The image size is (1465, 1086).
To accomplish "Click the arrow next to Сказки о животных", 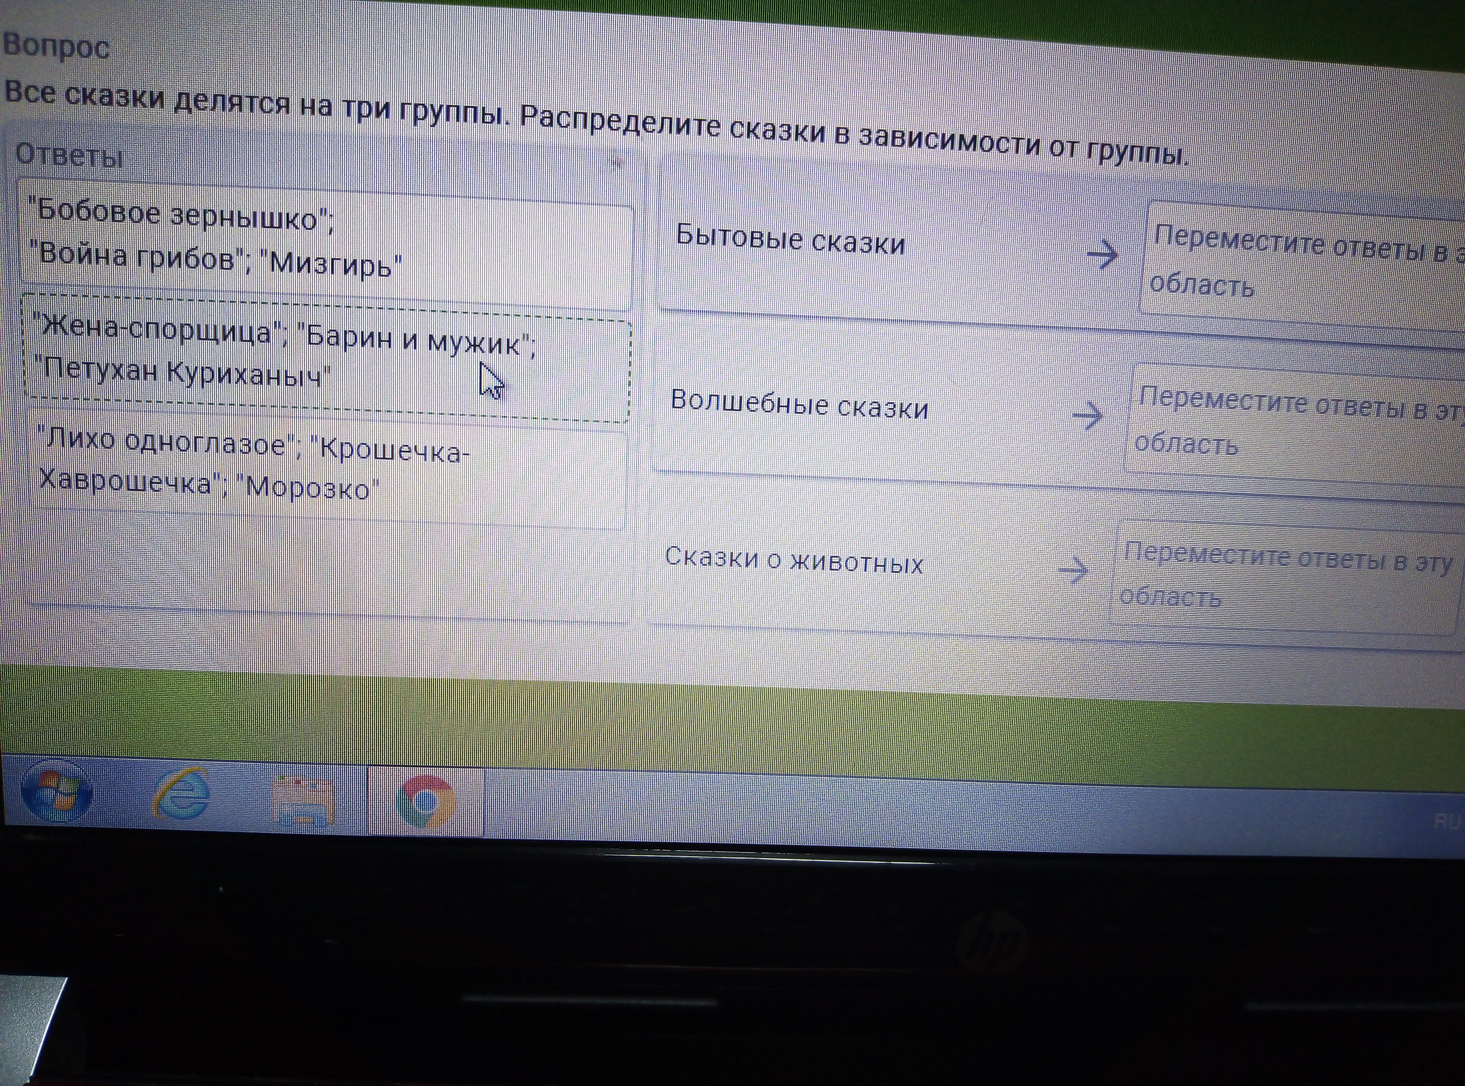I will coord(1074,570).
